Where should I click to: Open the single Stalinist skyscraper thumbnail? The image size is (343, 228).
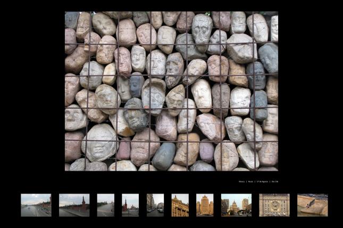pos(205,205)
